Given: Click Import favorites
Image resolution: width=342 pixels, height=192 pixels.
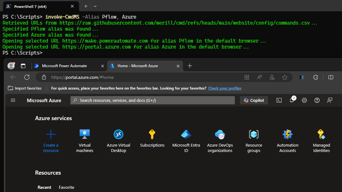Looking at the screenshot, I should point(25,88).
